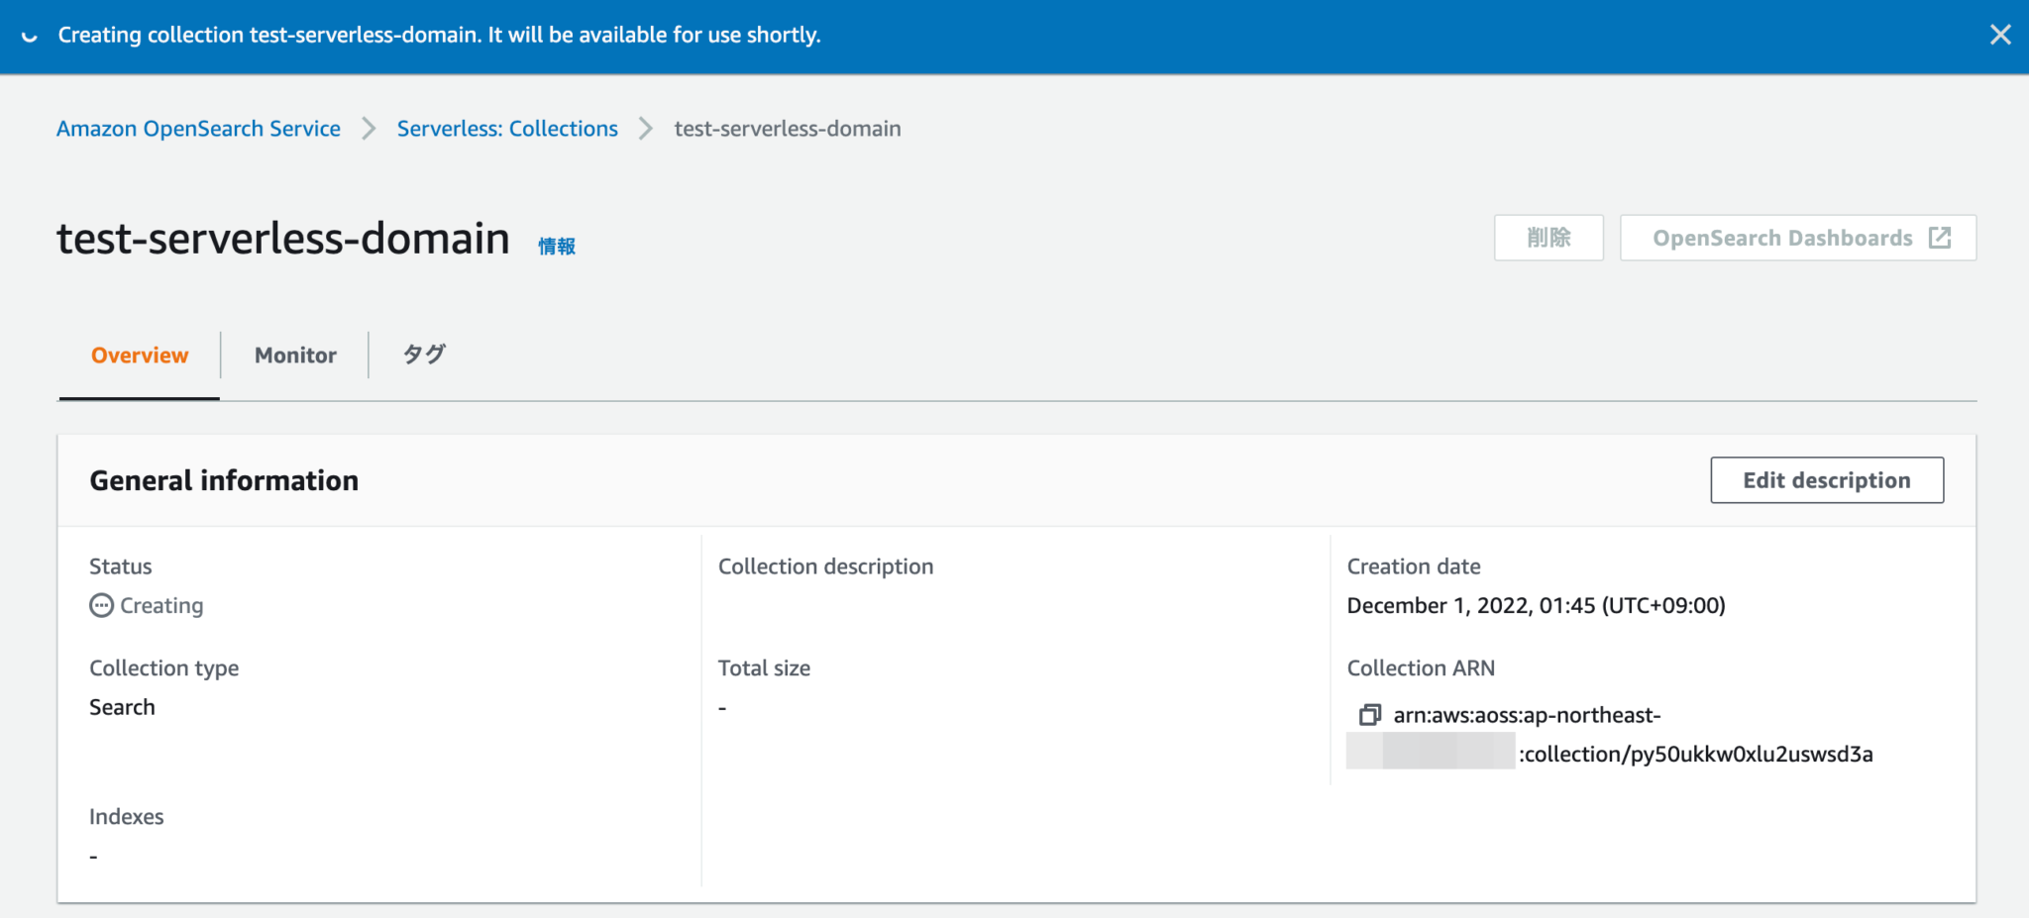Viewport: 2029px width, 918px height.
Task: Switch to the Monitor tab
Action: click(x=295, y=356)
